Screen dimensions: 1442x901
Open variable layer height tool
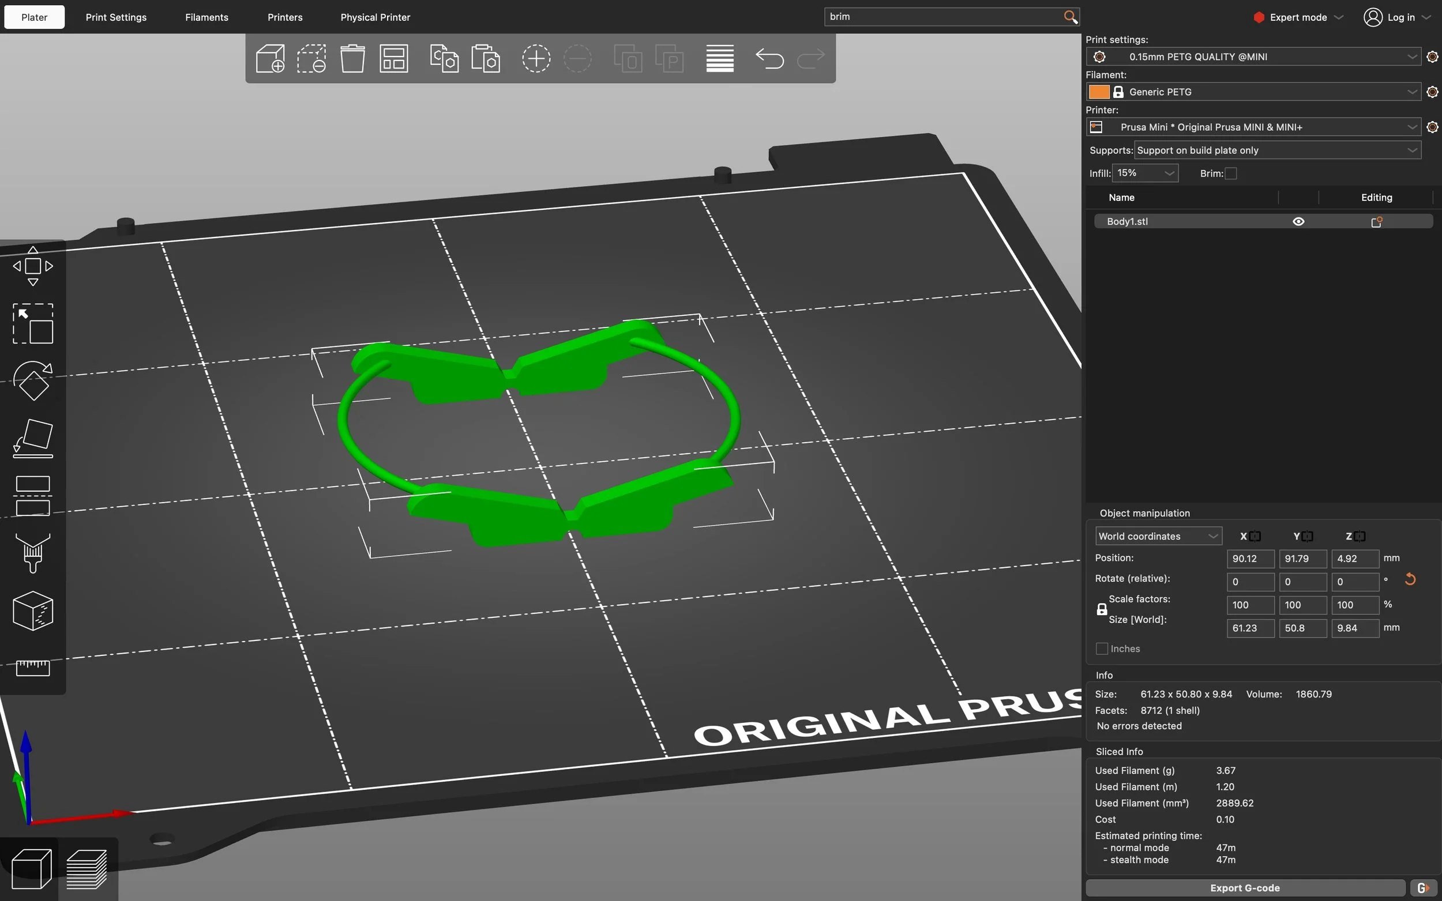click(719, 58)
